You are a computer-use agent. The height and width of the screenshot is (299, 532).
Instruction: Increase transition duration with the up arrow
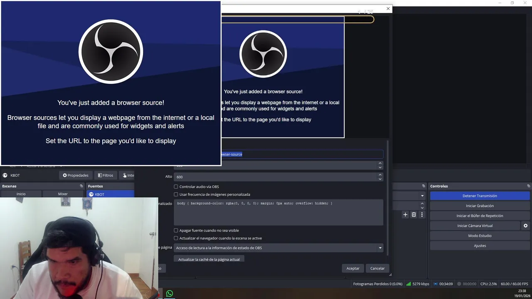422,203
